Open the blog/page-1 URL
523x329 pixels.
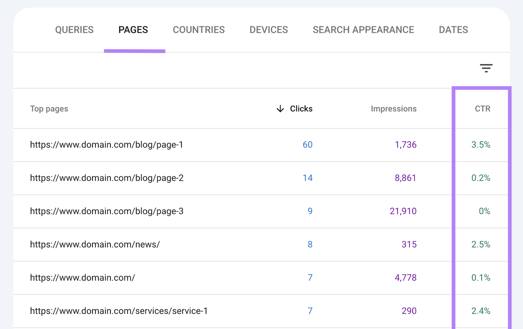pyautogui.click(x=107, y=145)
